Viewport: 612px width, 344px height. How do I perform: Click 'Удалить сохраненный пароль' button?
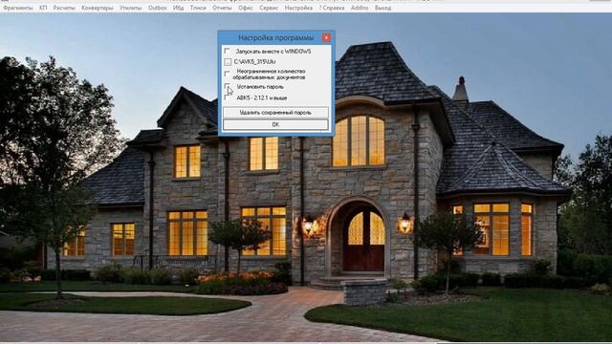pos(275,113)
